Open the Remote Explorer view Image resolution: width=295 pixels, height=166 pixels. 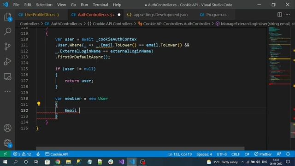coord(7,77)
